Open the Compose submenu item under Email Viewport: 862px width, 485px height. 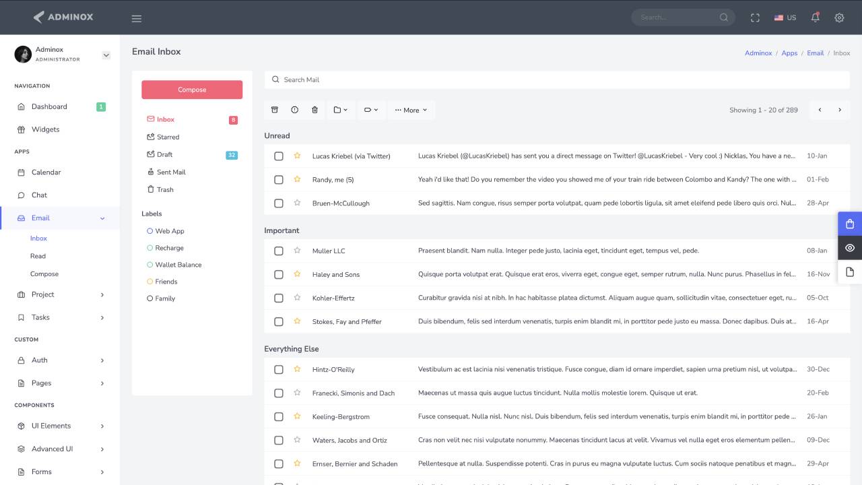click(x=44, y=274)
